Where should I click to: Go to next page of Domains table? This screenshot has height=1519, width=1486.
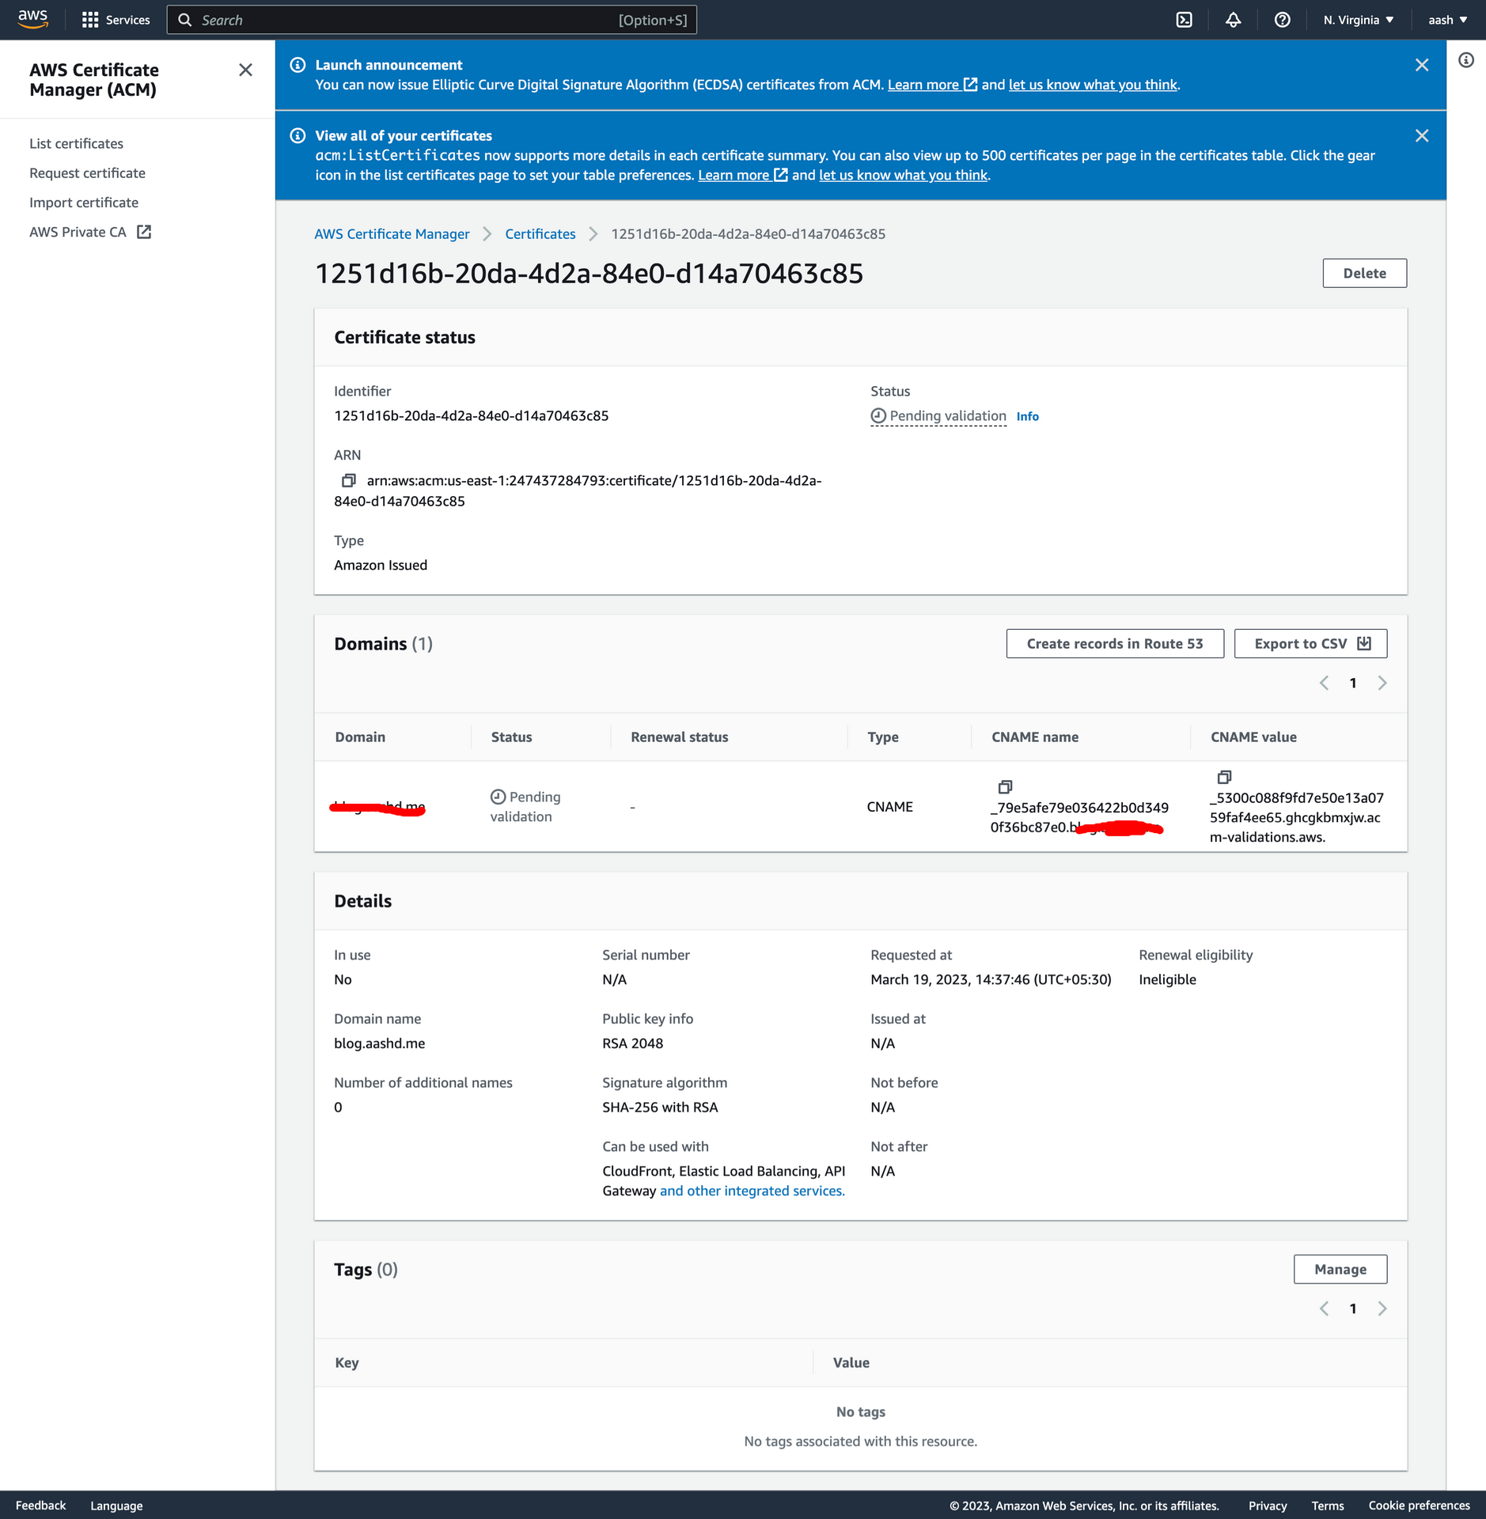1382,683
